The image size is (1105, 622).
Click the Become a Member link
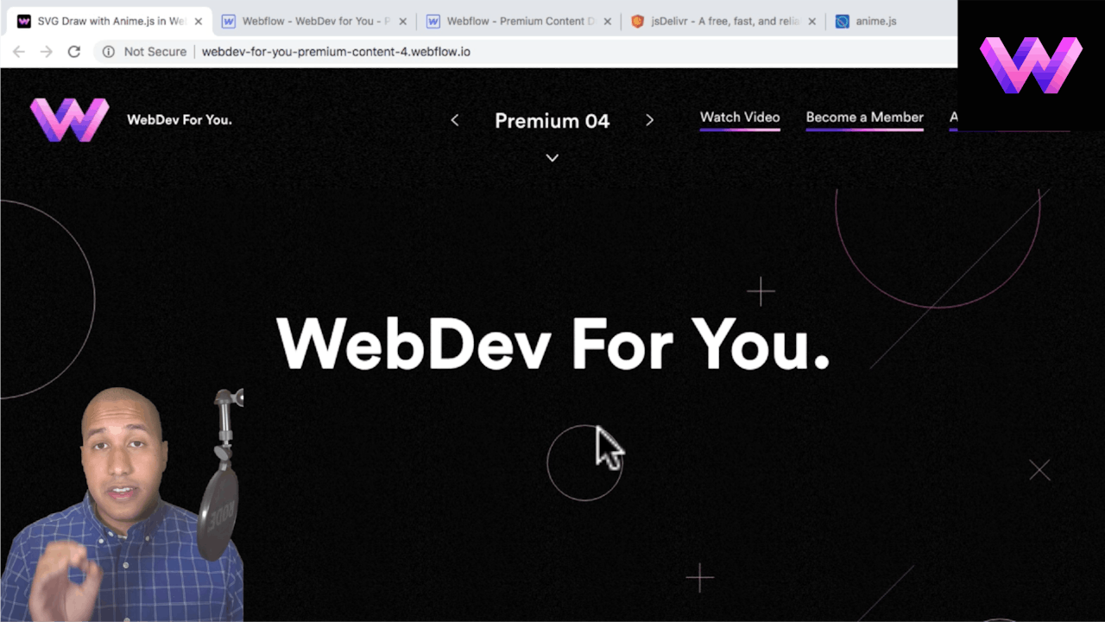(864, 117)
